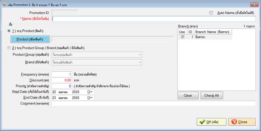Click the Check All button
Screen dimensions: 261x131
pos(211,95)
